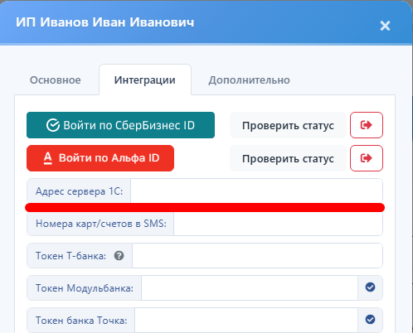413x333 pixels.
Task: Click into the Номера карт/счетов в SMS field
Action: [x=278, y=224]
